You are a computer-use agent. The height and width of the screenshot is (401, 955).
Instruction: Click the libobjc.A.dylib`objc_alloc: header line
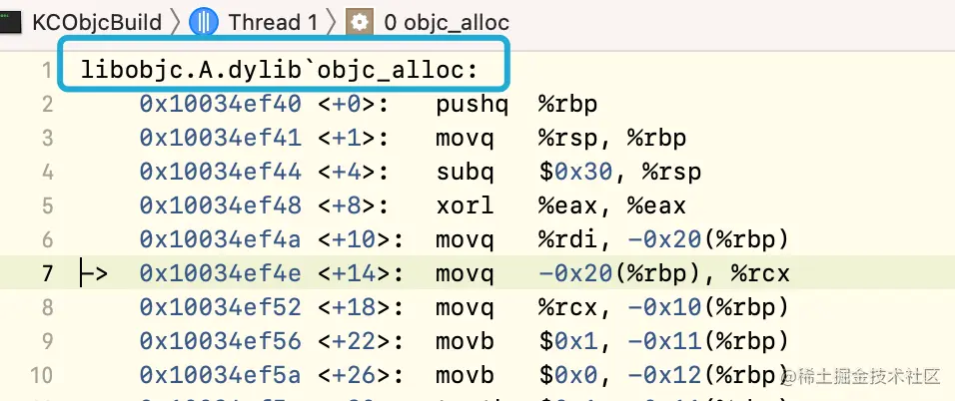[x=280, y=70]
